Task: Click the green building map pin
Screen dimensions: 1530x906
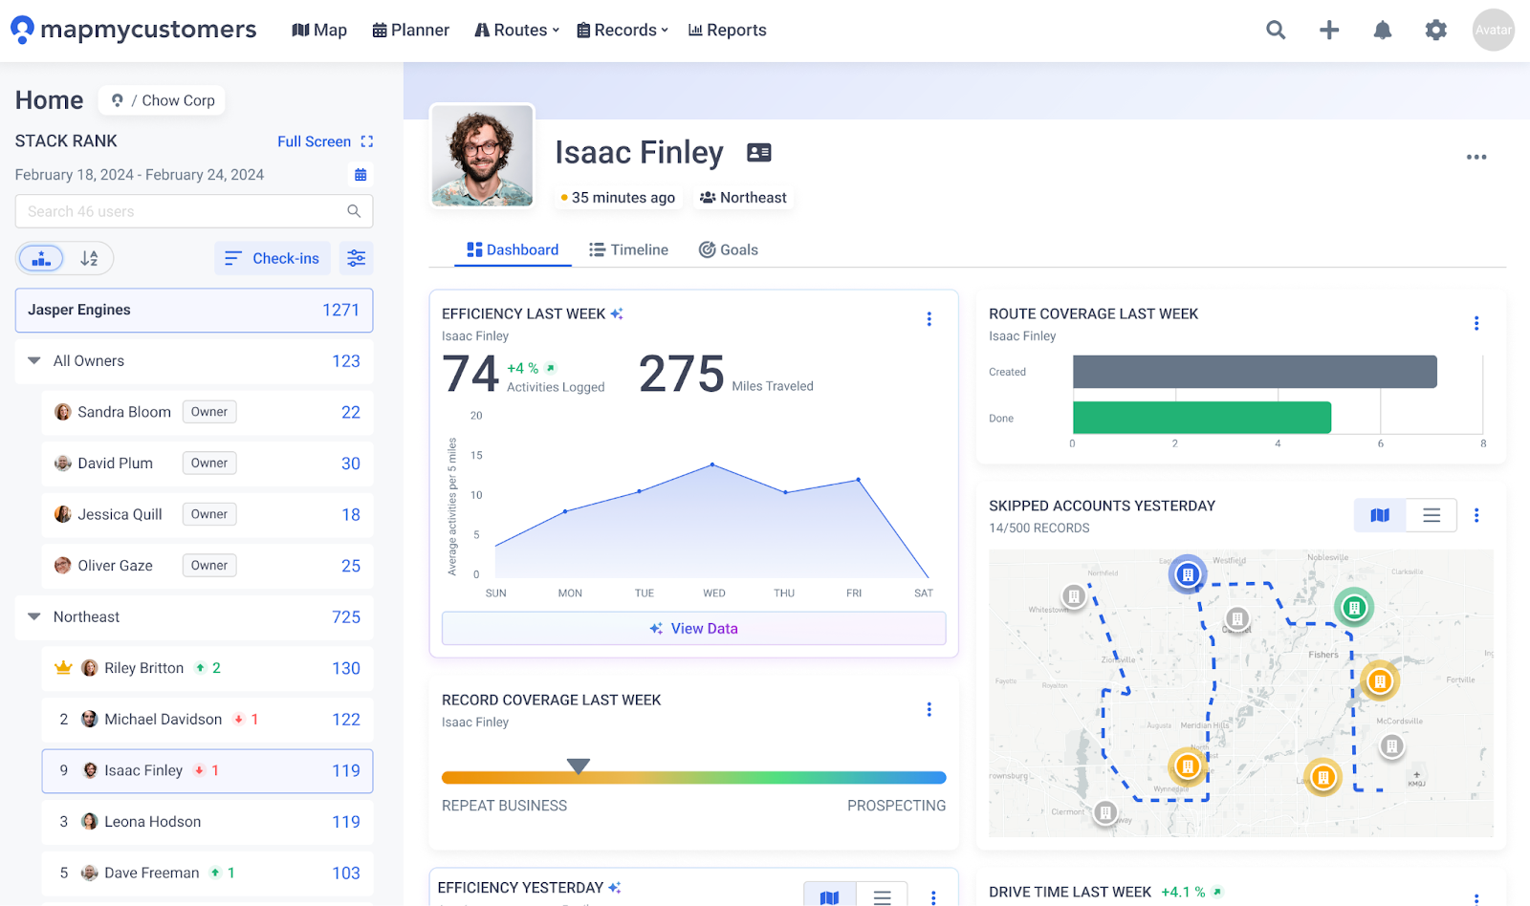Action: pyautogui.click(x=1354, y=607)
